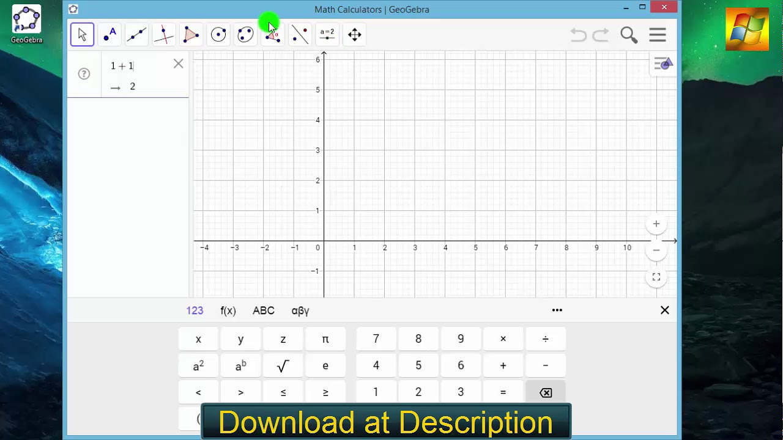Viewport: 783px width, 440px height.
Task: Tap the a² square key
Action: click(198, 366)
